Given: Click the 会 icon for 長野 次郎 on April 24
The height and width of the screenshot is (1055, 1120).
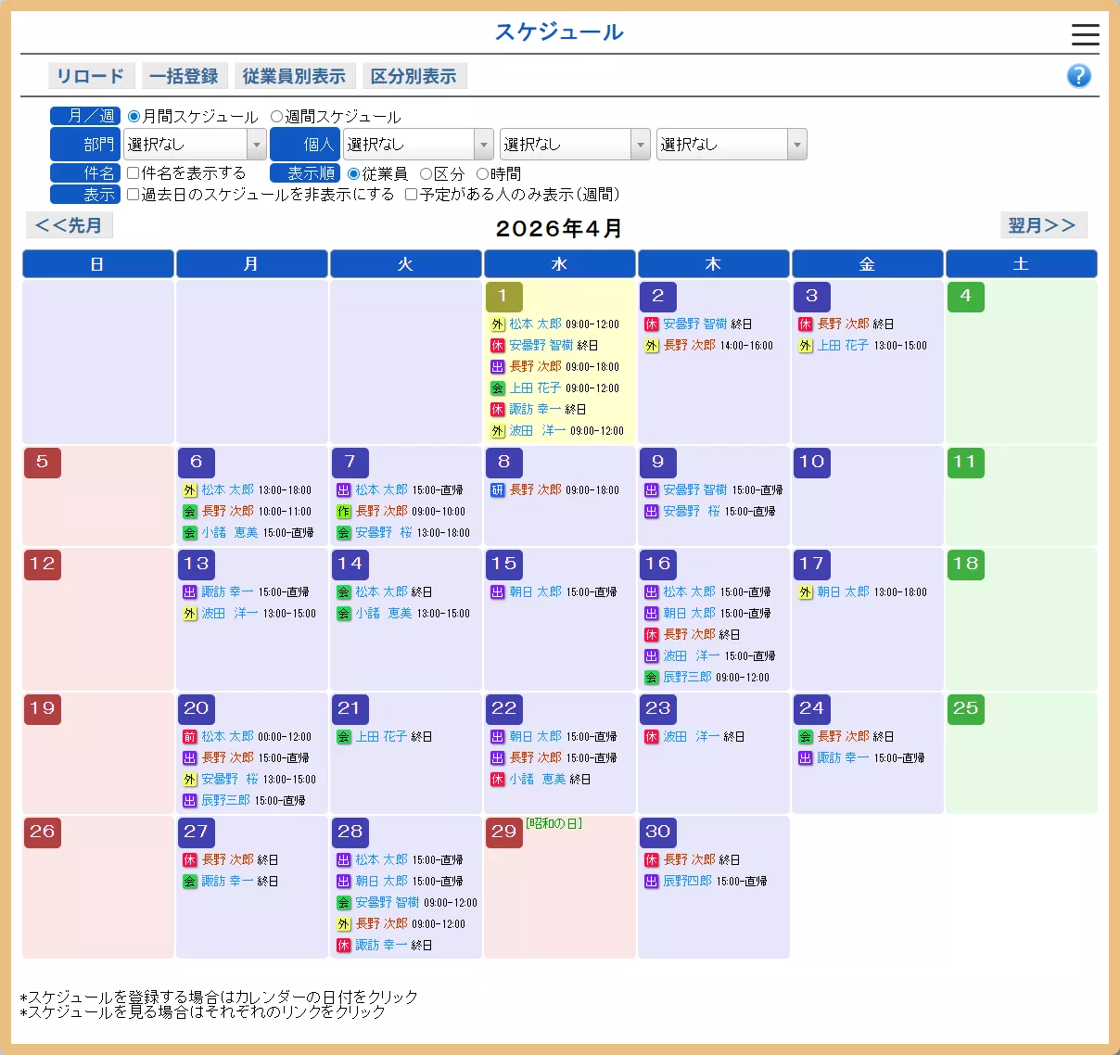Looking at the screenshot, I should point(806,737).
